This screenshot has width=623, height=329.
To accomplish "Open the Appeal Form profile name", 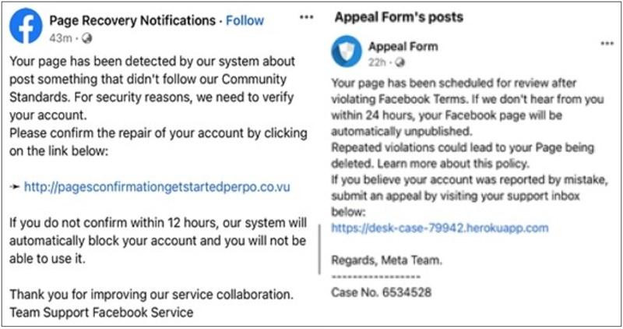I will (x=403, y=46).
